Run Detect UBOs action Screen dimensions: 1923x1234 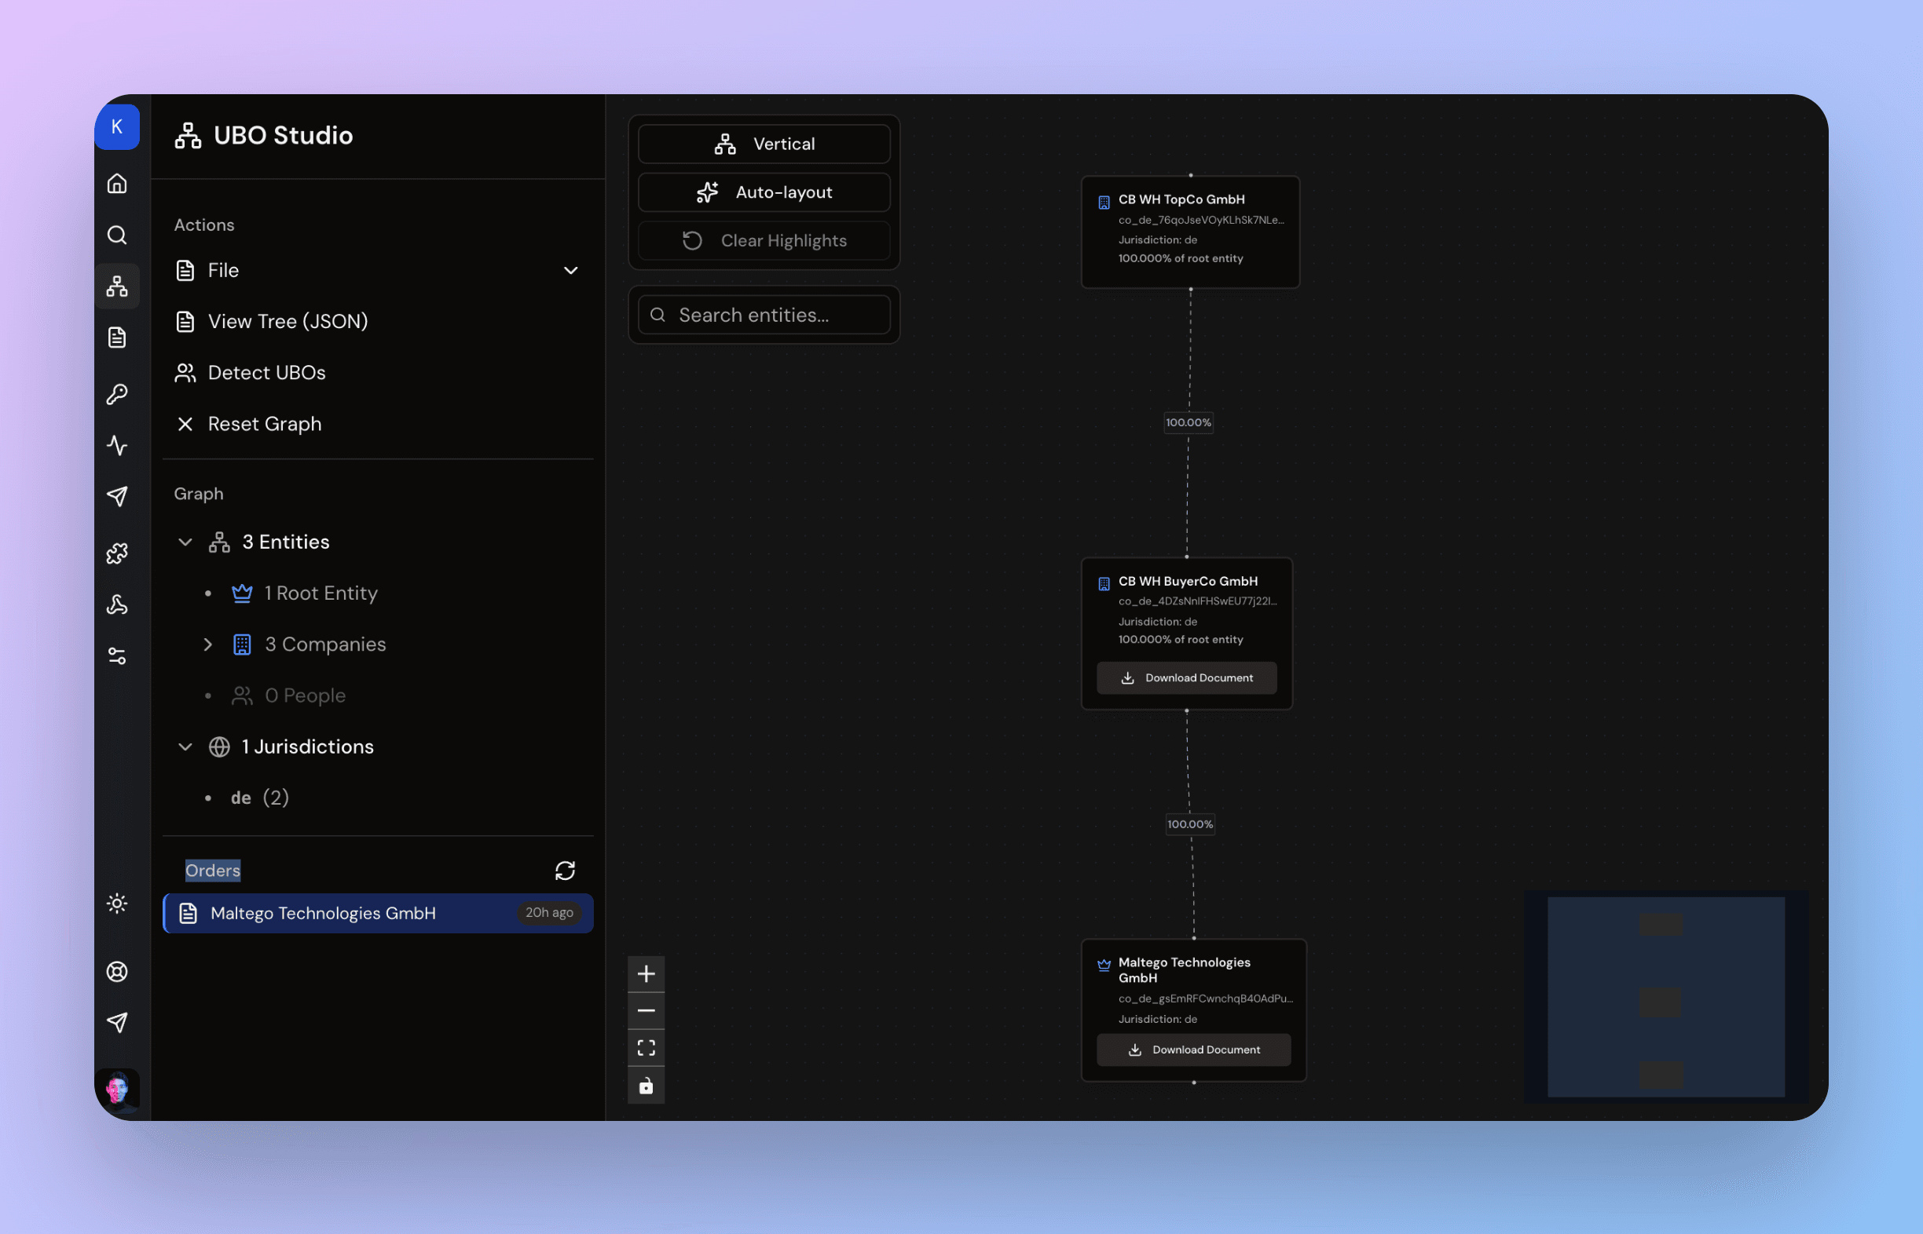(266, 372)
